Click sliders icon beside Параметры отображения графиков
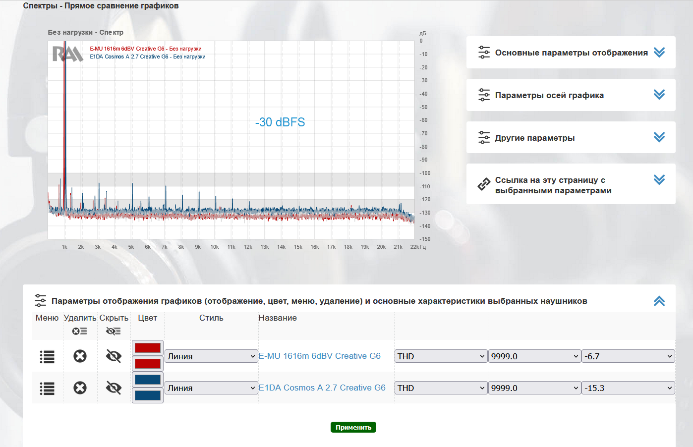Viewport: 693px width, 447px height. pos(40,300)
